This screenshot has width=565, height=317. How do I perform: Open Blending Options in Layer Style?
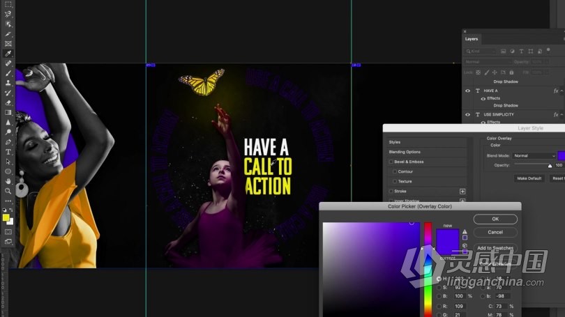(x=405, y=152)
